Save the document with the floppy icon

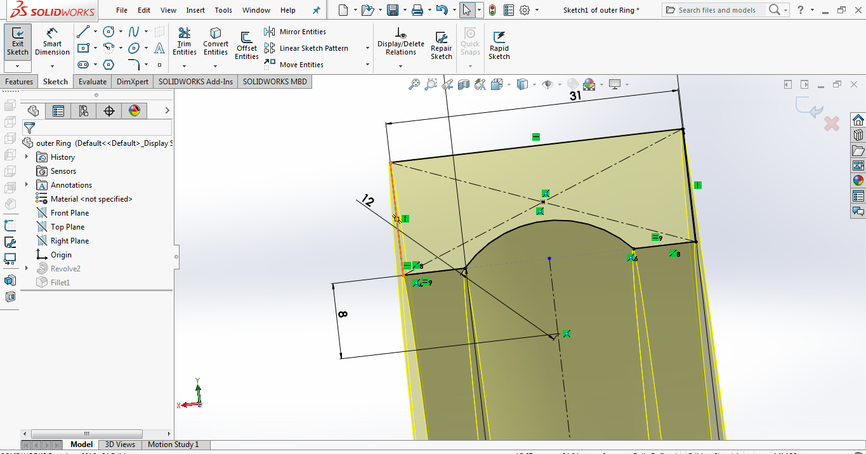[393, 10]
